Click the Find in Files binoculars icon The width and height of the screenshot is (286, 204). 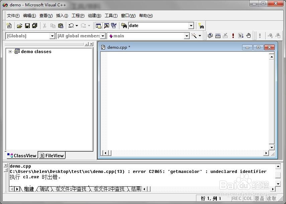click(124, 26)
